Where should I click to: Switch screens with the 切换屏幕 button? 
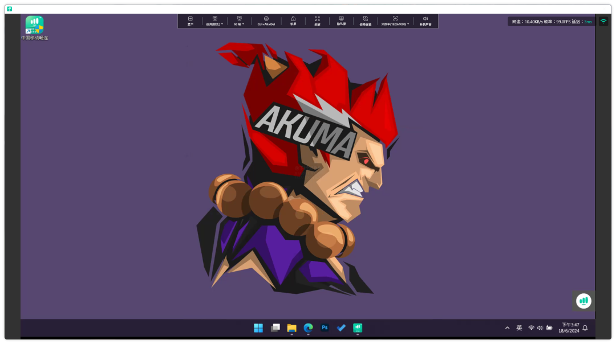pos(366,21)
